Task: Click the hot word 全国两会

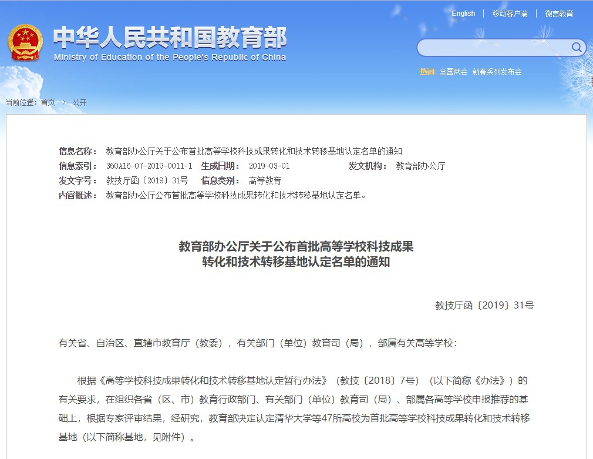Action: pyautogui.click(x=453, y=72)
